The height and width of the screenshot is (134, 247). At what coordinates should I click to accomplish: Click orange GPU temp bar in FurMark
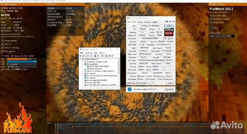[17, 59]
